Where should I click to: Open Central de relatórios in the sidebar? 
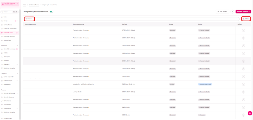(x=9, y=37)
